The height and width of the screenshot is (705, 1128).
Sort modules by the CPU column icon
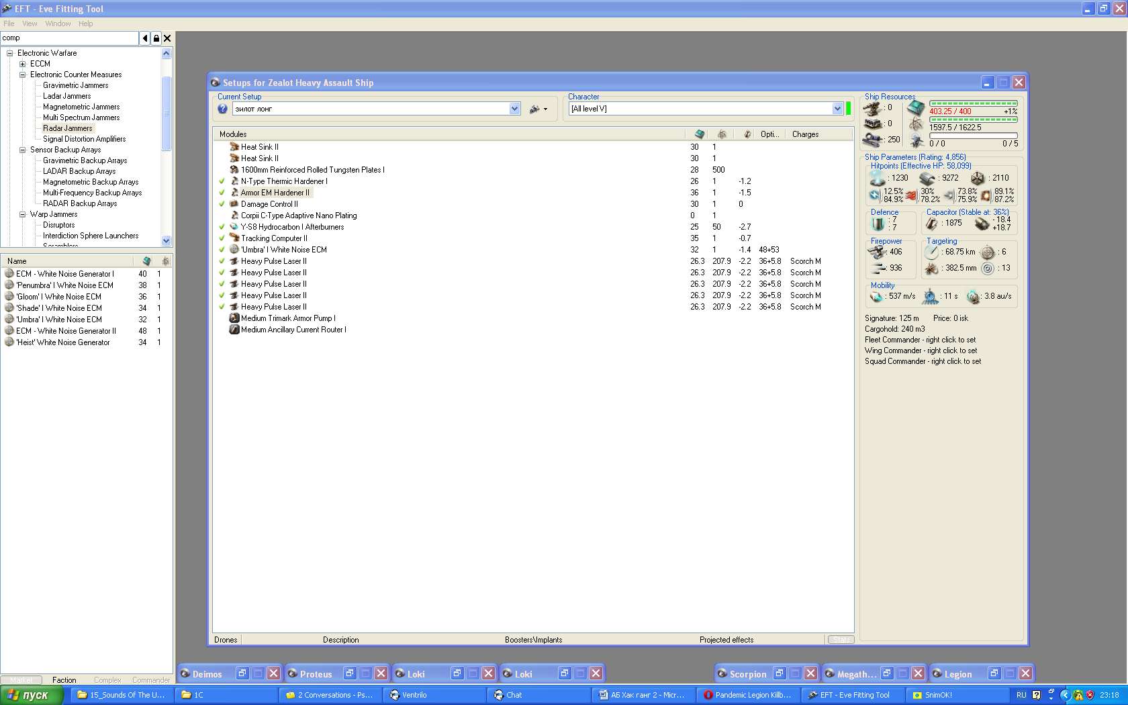pos(699,134)
